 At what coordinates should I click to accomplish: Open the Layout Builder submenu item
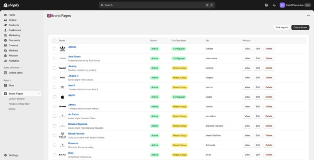pos(16,99)
